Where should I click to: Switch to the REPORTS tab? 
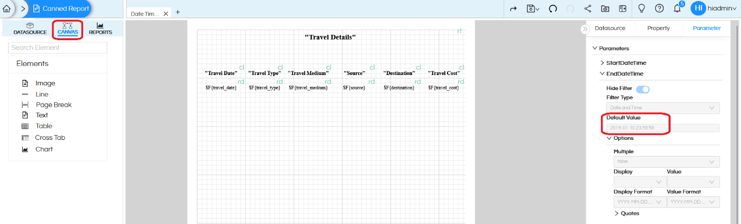pos(100,29)
